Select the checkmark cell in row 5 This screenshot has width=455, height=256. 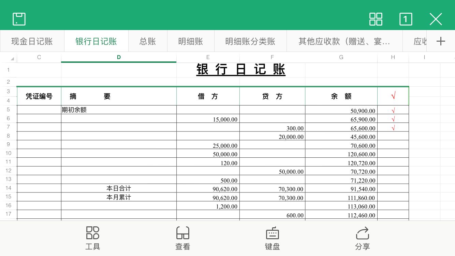pos(393,110)
